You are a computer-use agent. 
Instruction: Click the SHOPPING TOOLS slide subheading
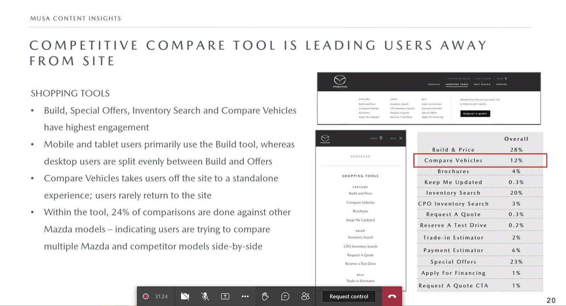click(70, 94)
